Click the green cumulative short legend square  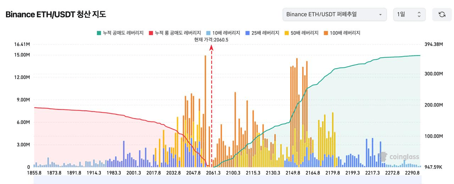pos(99,33)
